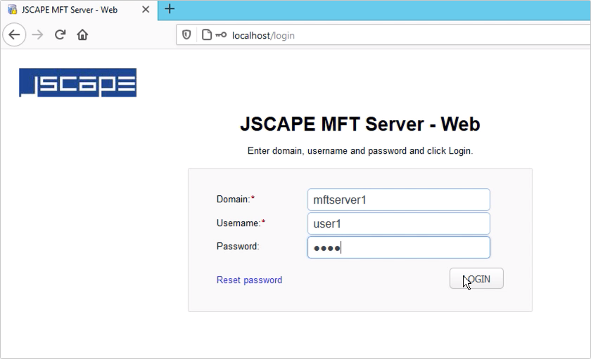The height and width of the screenshot is (359, 591).
Task: Focus the Domain field containing mftserver1
Action: [398, 200]
